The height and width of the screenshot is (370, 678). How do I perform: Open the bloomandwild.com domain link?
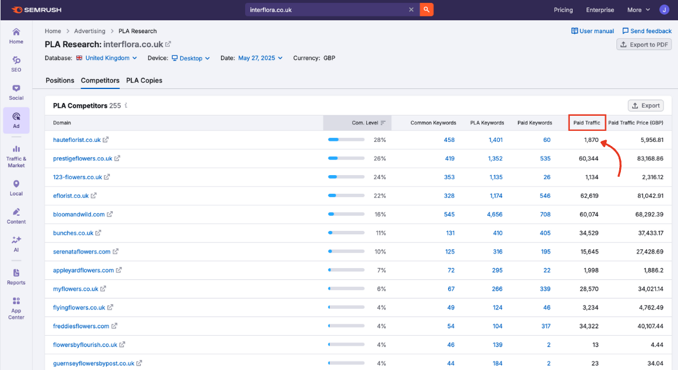pyautogui.click(x=79, y=214)
